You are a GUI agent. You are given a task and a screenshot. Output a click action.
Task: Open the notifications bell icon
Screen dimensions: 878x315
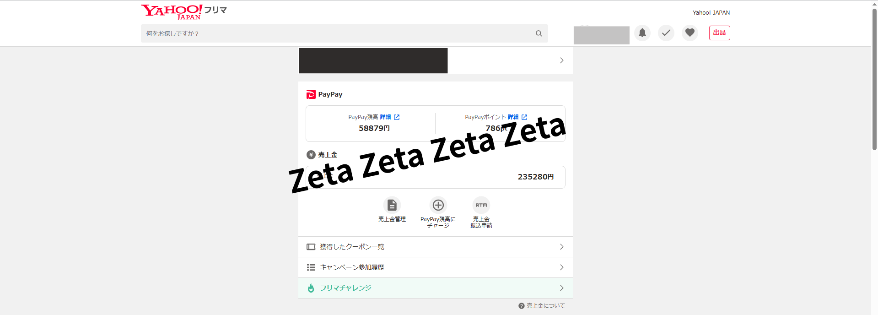coord(642,33)
